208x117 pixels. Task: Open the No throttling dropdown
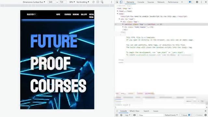coord(83,2)
